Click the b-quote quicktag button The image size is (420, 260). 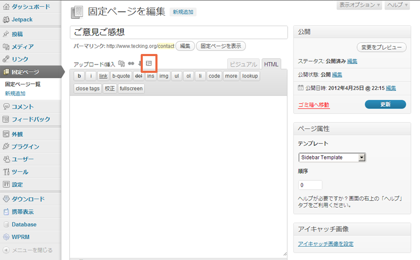[x=121, y=76]
